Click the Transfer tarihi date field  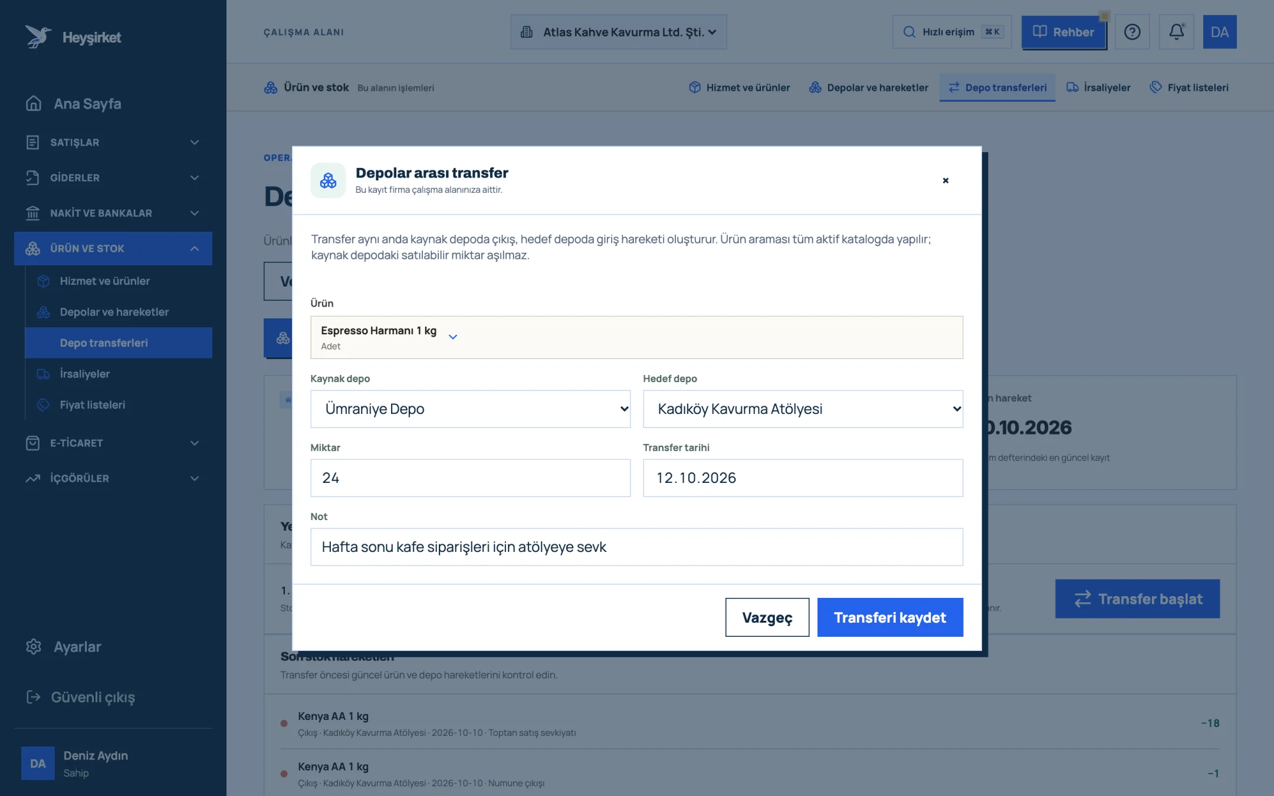pos(803,478)
